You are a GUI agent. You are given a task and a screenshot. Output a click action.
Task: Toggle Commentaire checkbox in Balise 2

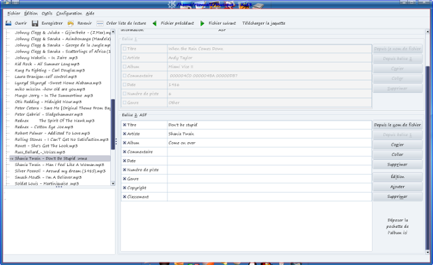click(x=125, y=151)
